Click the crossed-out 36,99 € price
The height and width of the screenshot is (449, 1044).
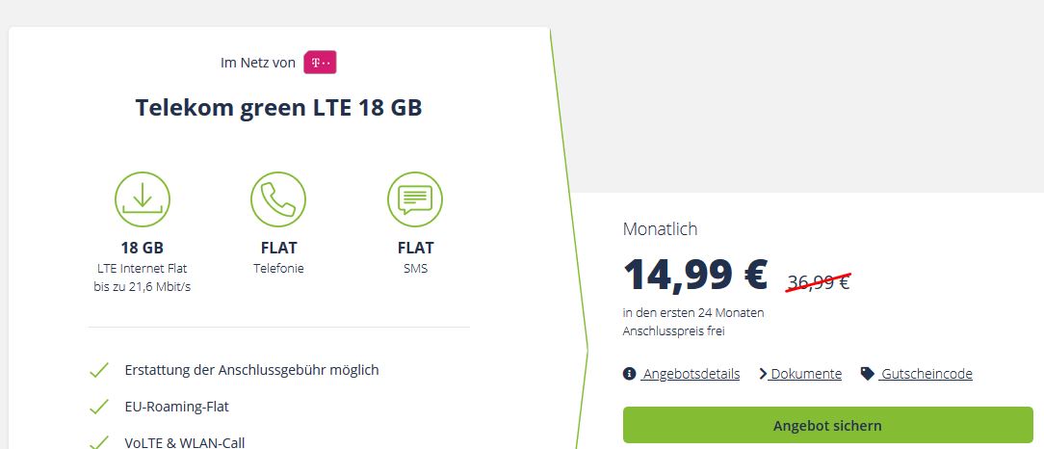pyautogui.click(x=819, y=281)
